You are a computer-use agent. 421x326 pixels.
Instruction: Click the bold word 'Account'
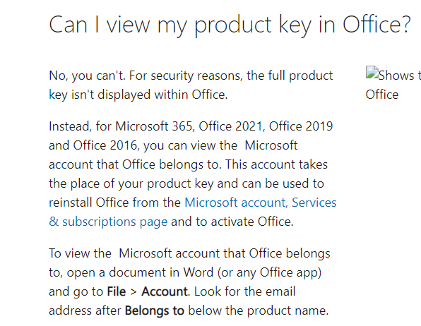(165, 291)
